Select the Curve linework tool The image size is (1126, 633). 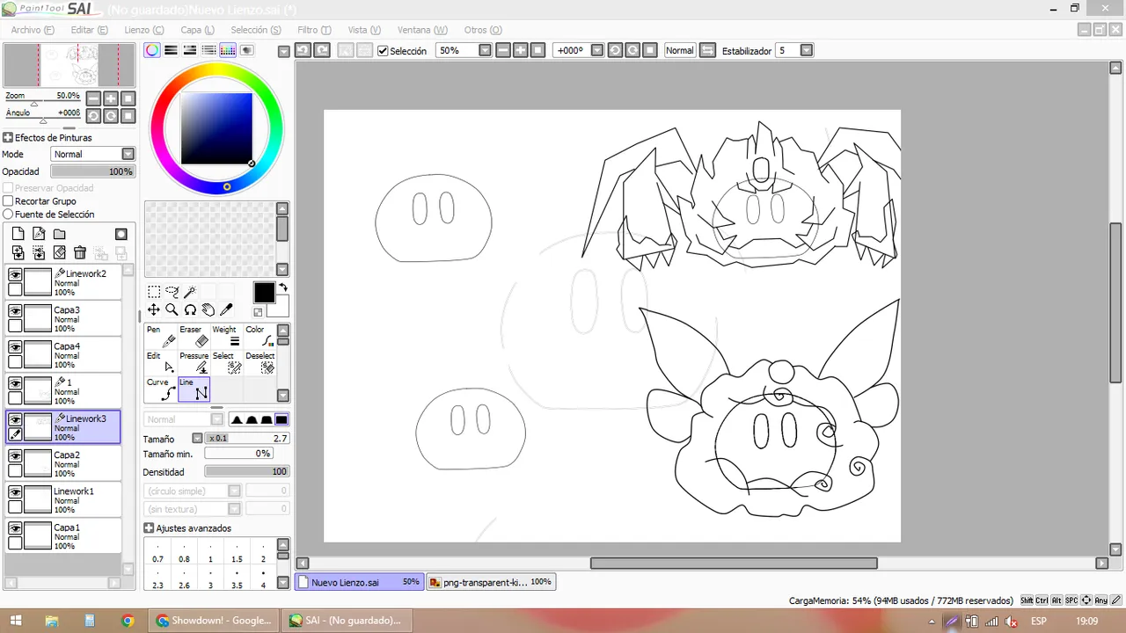coord(161,389)
